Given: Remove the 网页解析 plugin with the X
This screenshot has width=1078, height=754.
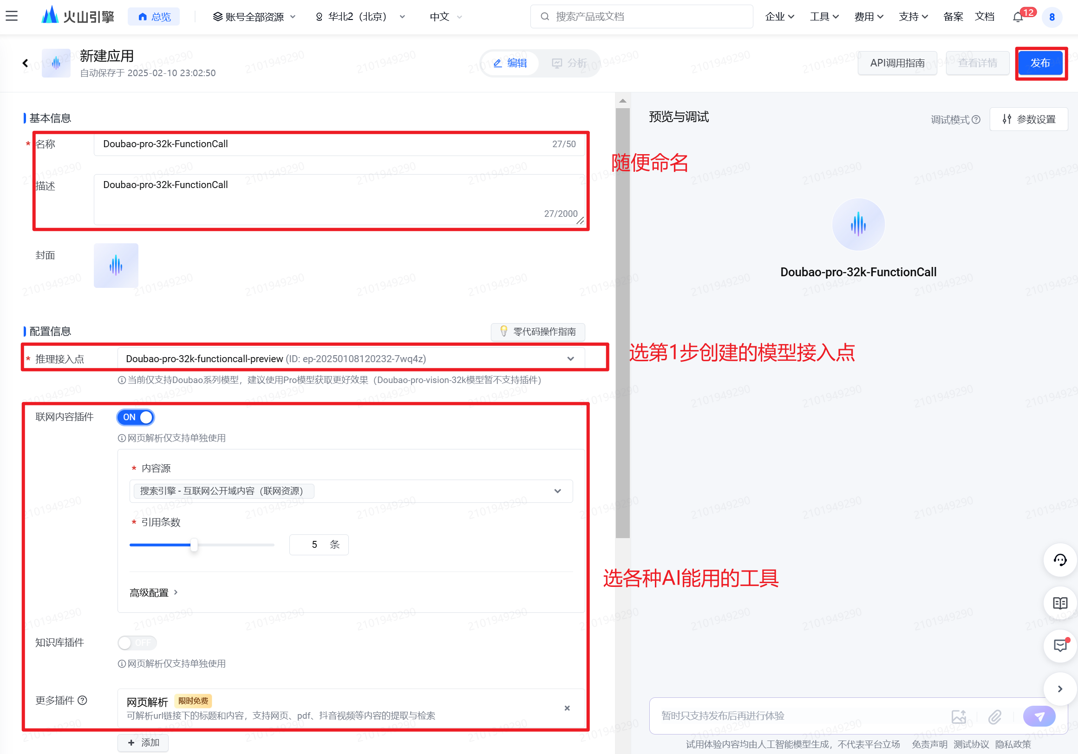Looking at the screenshot, I should (x=567, y=708).
